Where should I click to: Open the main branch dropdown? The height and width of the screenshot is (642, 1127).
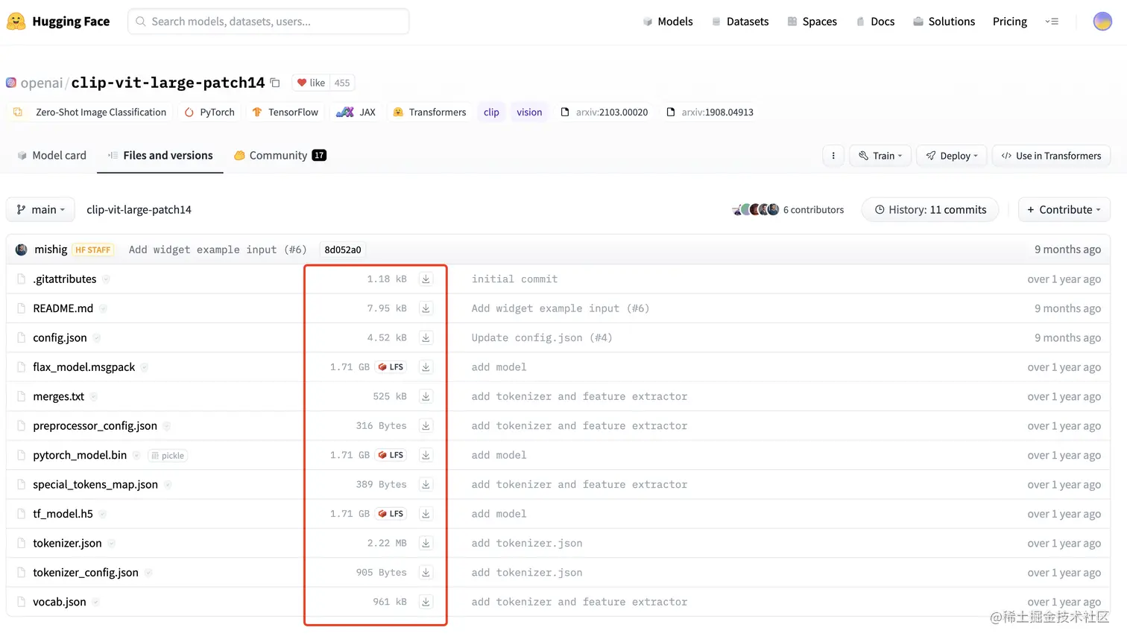41,210
